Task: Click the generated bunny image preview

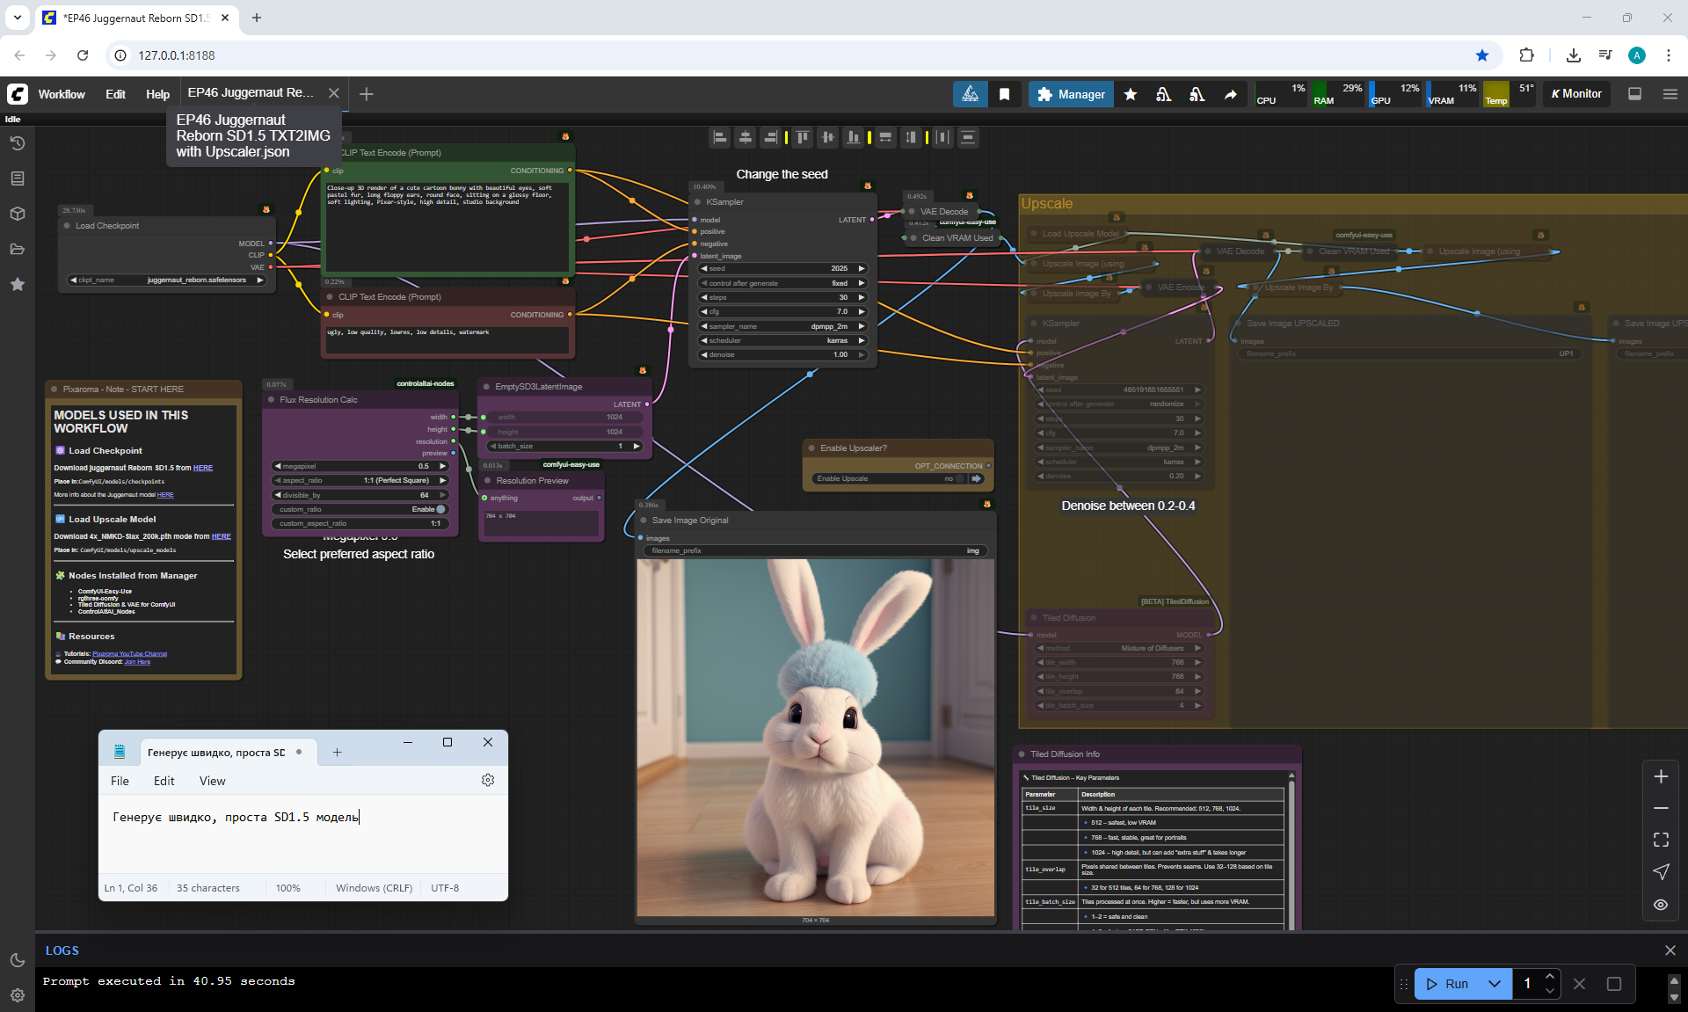Action: pos(816,739)
